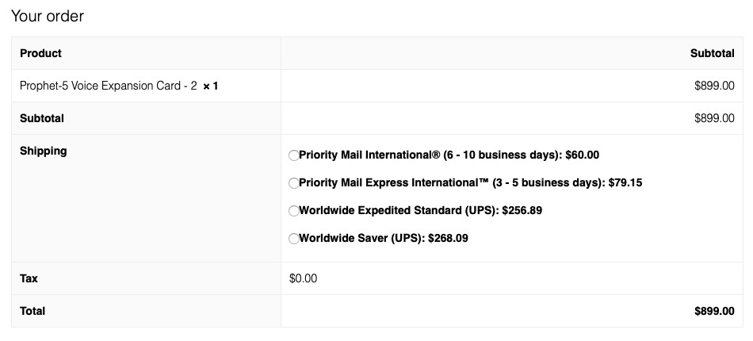
Task: Click the $268.09 Worldwide Saver label text
Action: (x=384, y=238)
